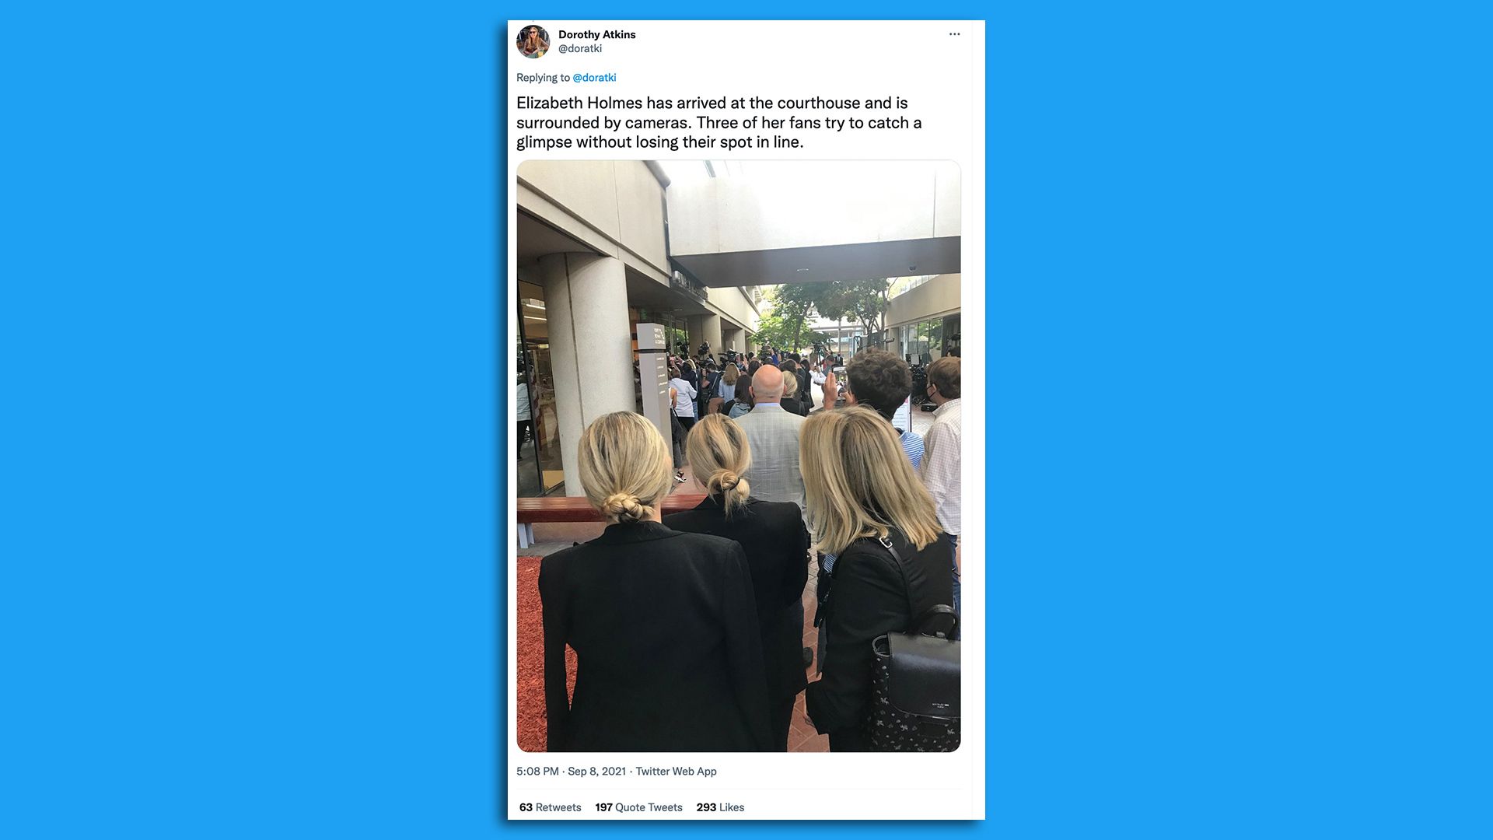View the 197 Quote Tweets list
Image resolution: width=1493 pixels, height=840 pixels.
tap(638, 807)
